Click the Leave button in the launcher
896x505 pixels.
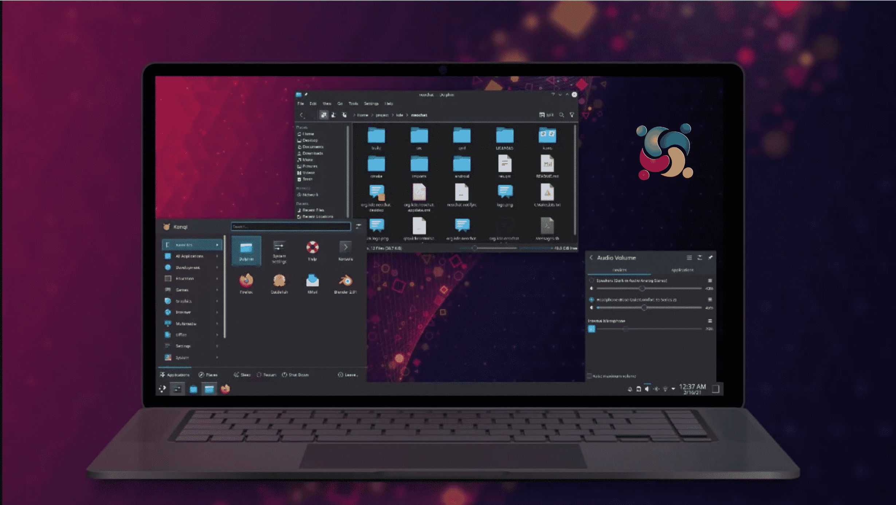pyautogui.click(x=348, y=375)
